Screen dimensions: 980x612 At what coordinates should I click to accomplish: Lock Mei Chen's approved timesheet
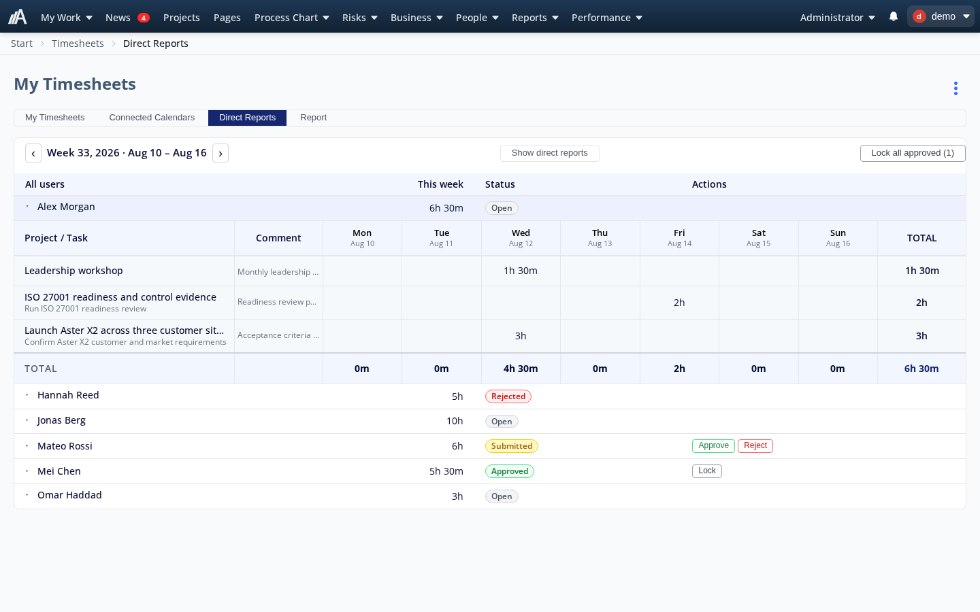(707, 471)
